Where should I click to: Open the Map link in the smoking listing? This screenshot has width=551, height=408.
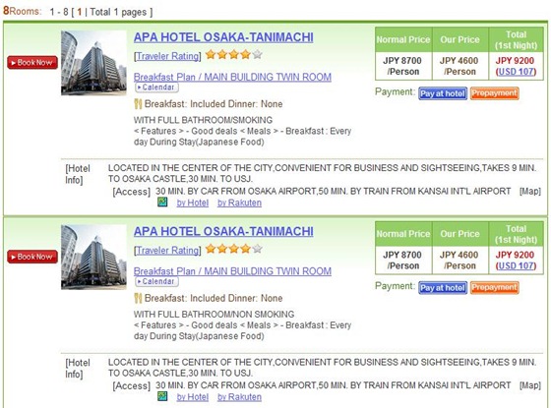tap(530, 192)
